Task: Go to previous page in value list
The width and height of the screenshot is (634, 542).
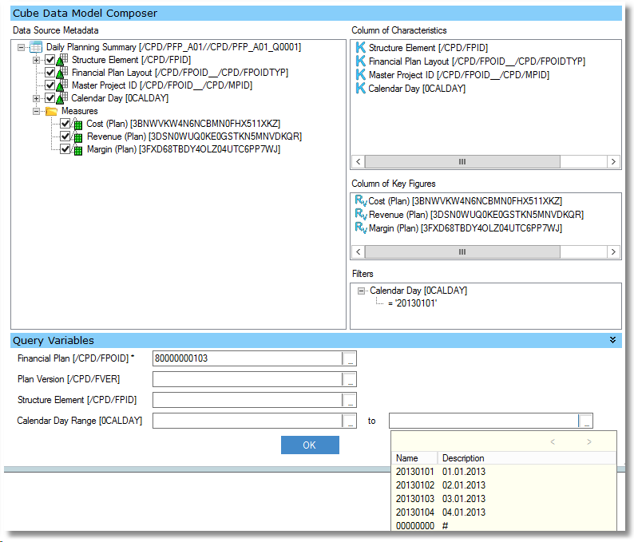Action: click(x=553, y=441)
